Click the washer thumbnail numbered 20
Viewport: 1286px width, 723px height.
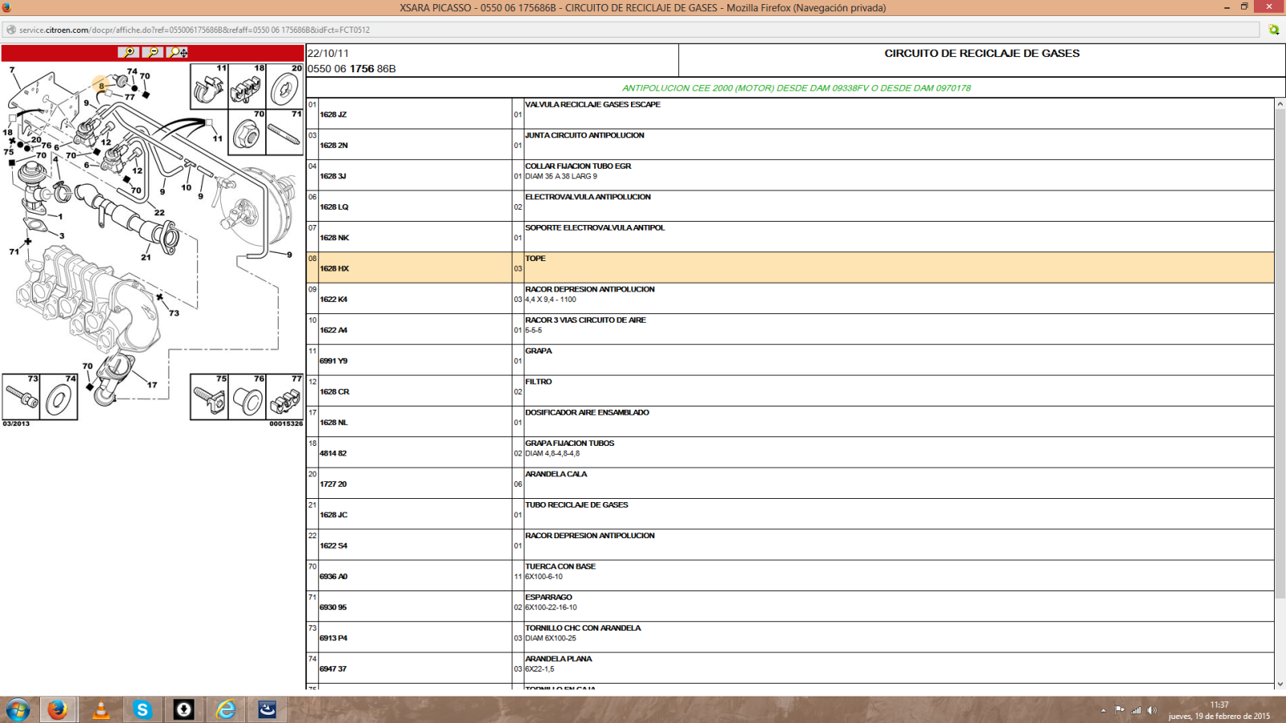tap(285, 87)
